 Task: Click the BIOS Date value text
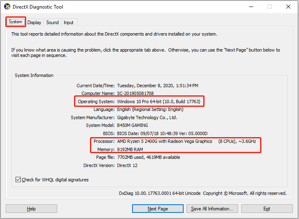[162, 133]
